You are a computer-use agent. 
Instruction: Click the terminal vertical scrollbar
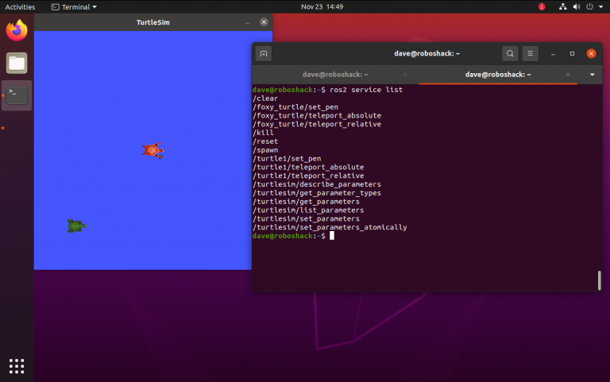(599, 280)
